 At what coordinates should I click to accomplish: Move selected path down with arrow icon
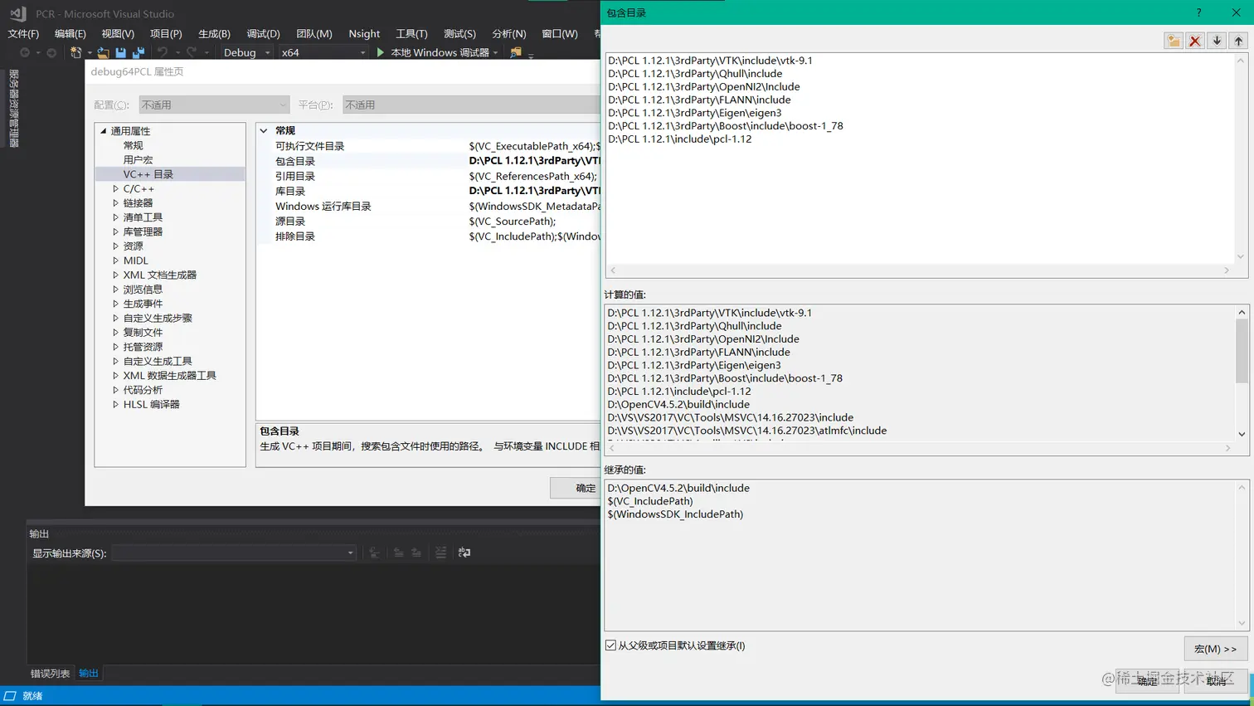coord(1217,41)
